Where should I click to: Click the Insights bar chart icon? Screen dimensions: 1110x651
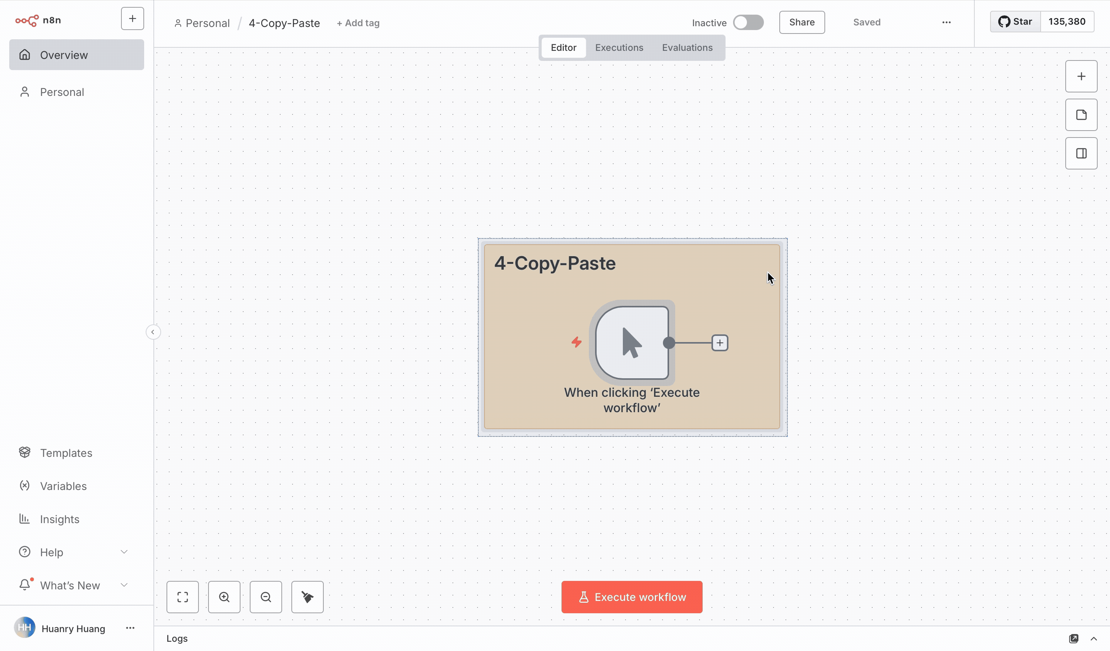point(25,518)
